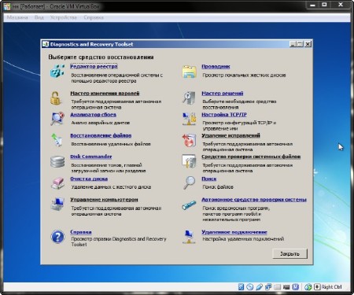Click the remote connection network icon
Viewport: 354px width, 295px height.
point(189,237)
